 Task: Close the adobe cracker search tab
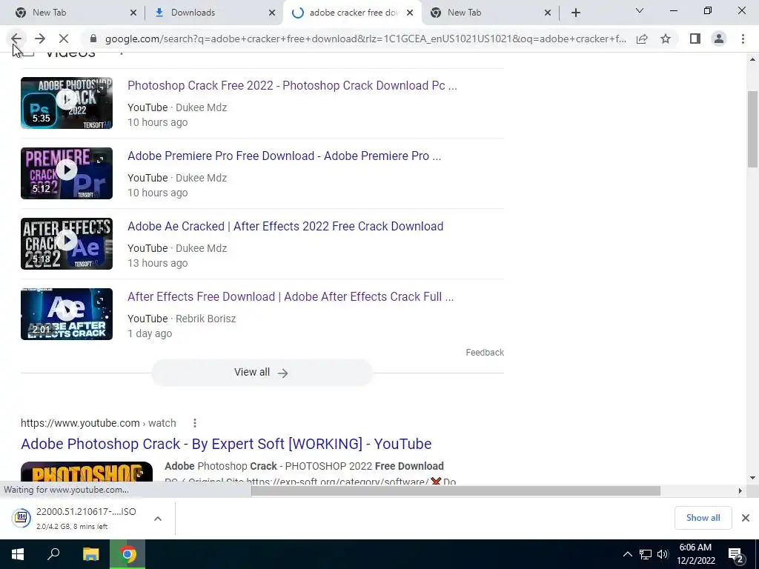click(410, 13)
